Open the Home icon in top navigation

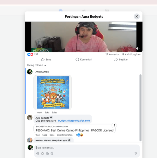[61, 10]
